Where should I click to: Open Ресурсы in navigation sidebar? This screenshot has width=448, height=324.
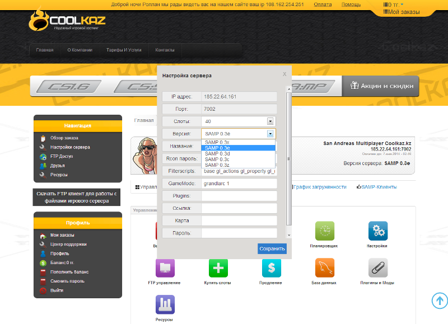tap(59, 175)
